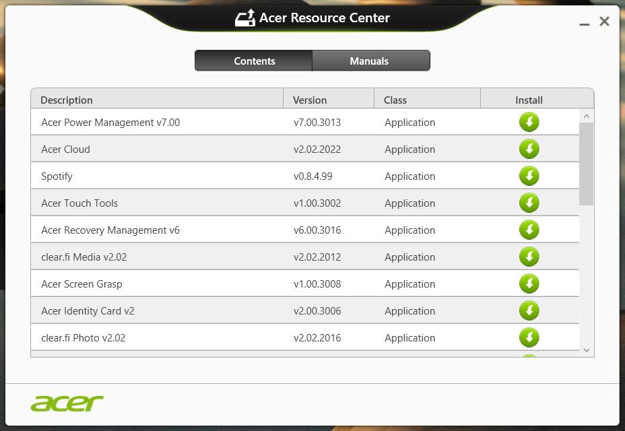Click the Application class cell for Acer Cloud
The image size is (625, 431).
[409, 150]
